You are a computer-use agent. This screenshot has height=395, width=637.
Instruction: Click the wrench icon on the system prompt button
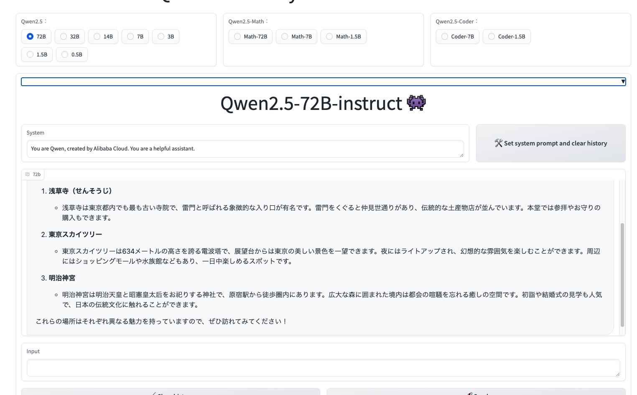499,143
